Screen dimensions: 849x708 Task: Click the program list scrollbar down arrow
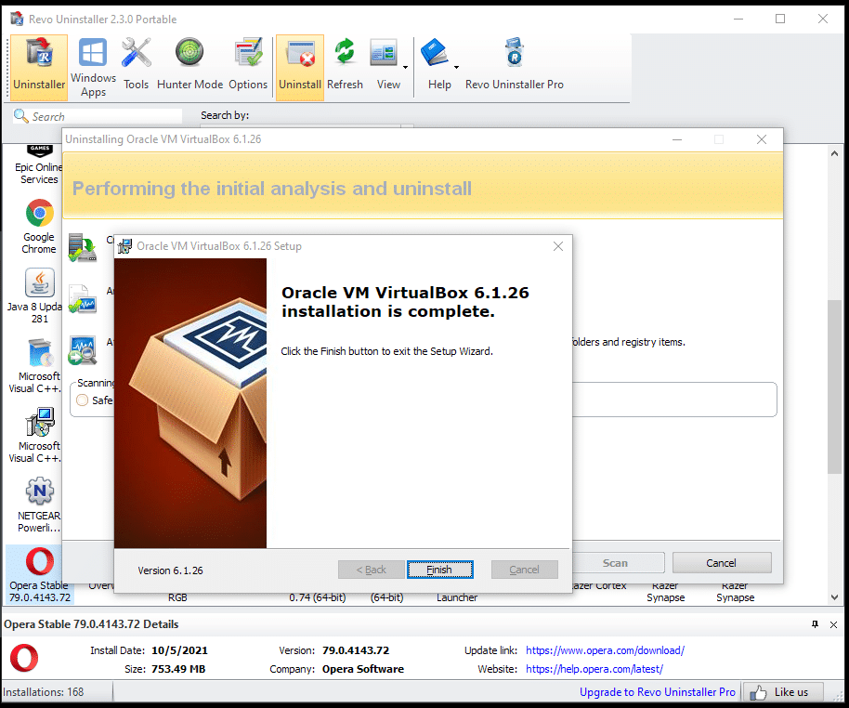pyautogui.click(x=834, y=597)
